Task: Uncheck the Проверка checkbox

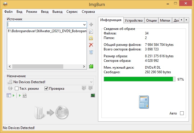Action: (x=46, y=89)
